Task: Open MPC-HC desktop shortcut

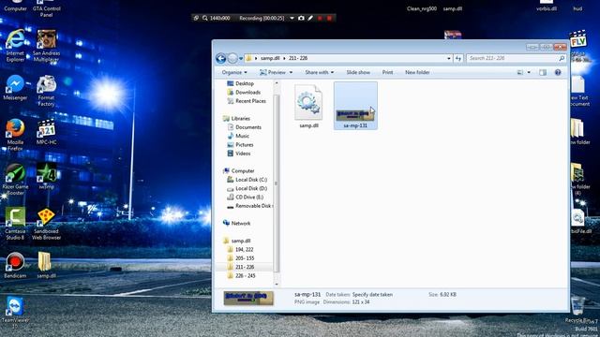Action: point(46,132)
